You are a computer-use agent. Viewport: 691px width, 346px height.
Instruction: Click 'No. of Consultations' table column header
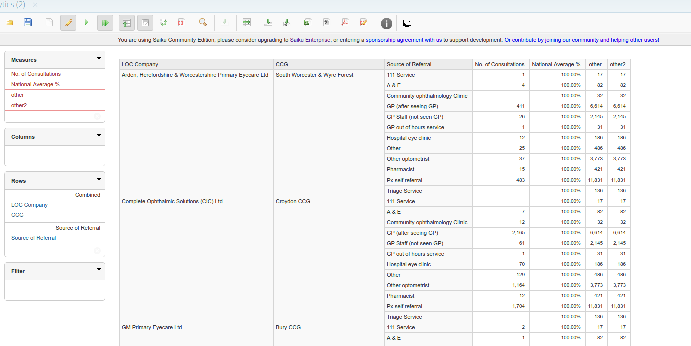click(x=501, y=64)
